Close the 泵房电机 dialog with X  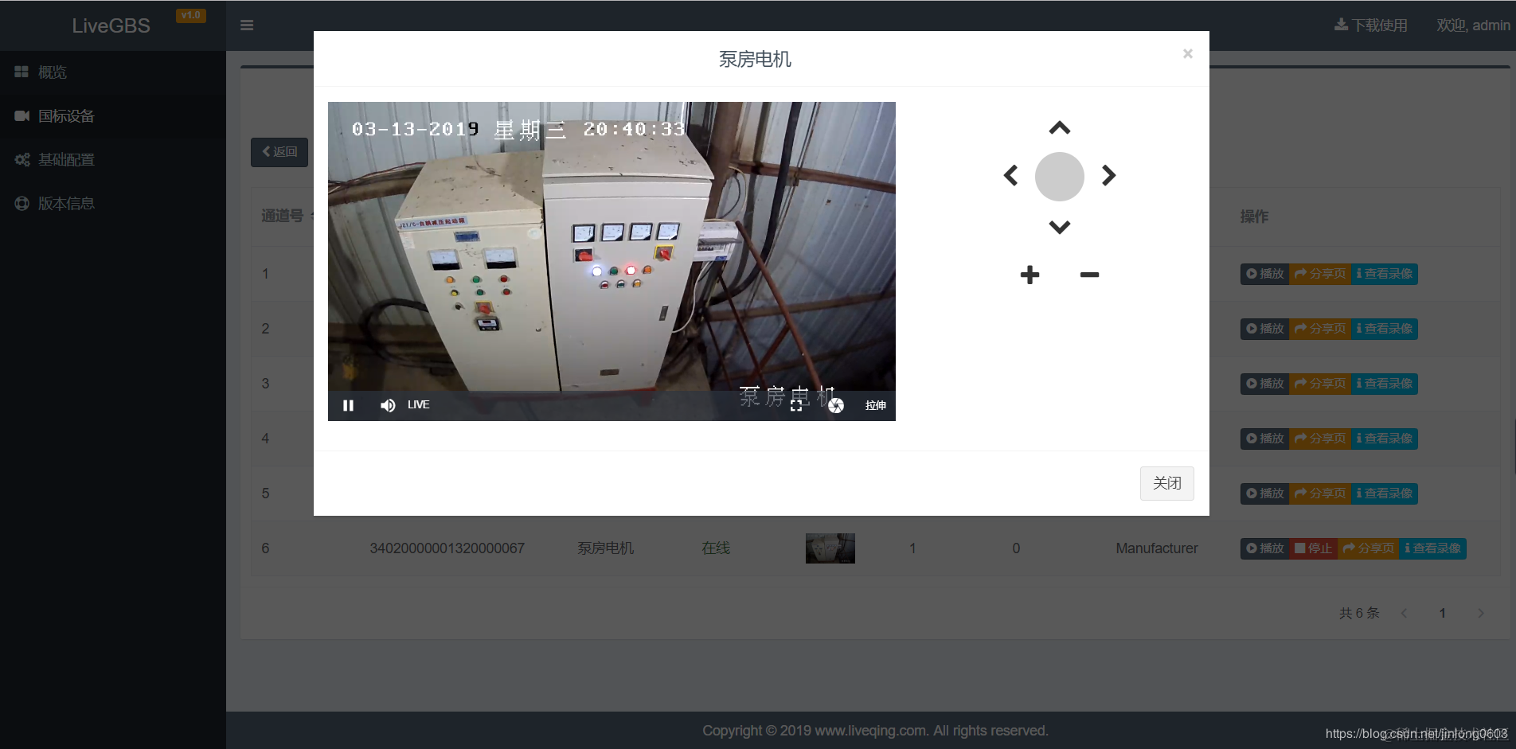[x=1187, y=53]
